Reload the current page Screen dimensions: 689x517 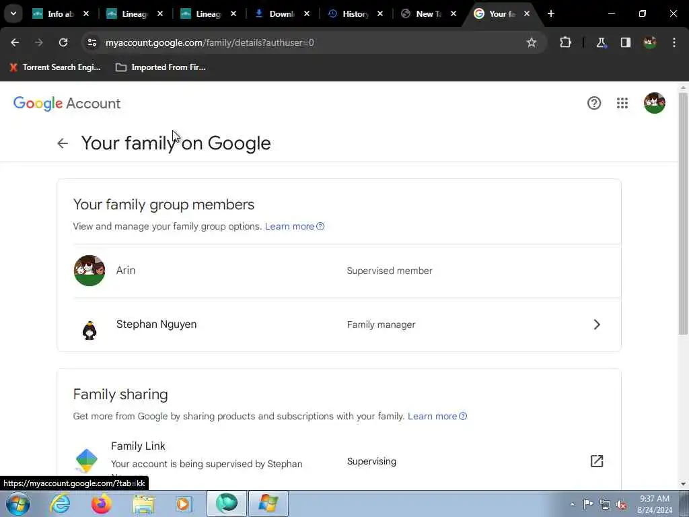tap(63, 42)
